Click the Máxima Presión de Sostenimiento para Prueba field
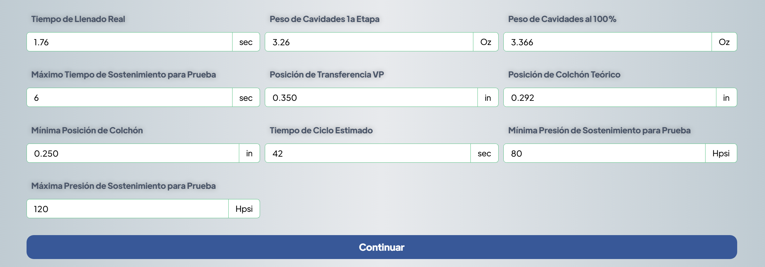This screenshot has height=267, width=765. point(128,209)
